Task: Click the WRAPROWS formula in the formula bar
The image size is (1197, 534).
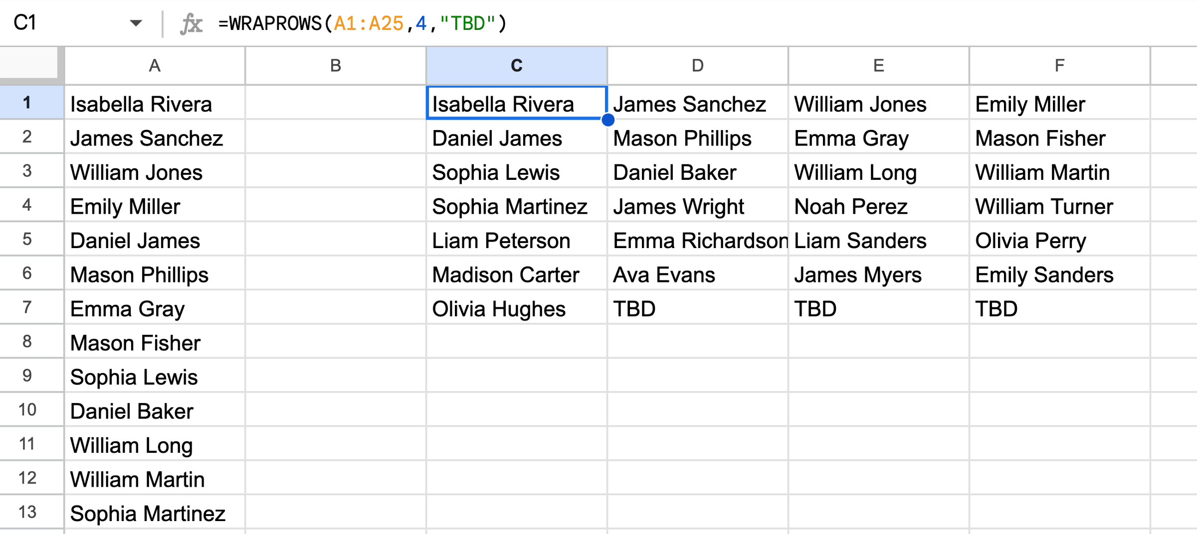Action: pos(362,23)
